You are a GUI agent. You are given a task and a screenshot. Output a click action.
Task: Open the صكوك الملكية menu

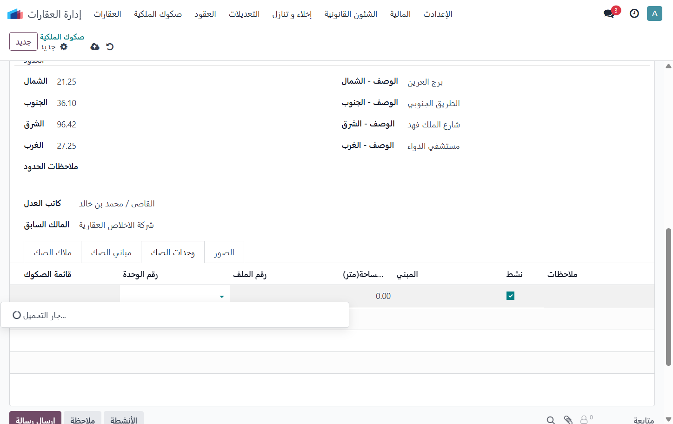(x=158, y=14)
